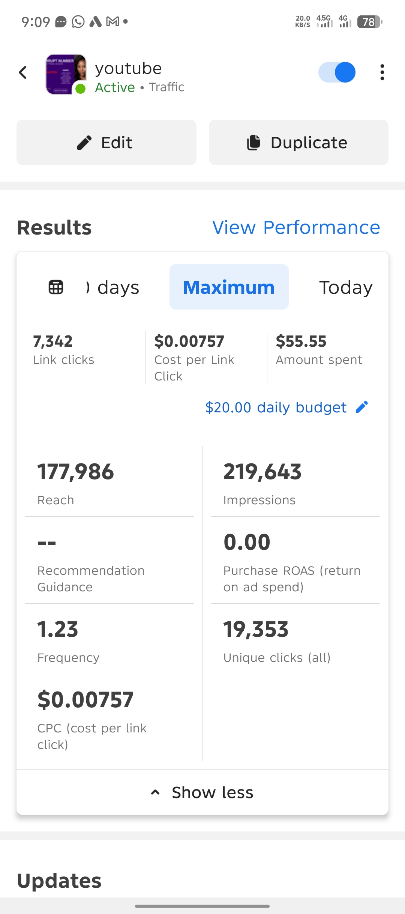
Task: Tap the Gmail notification icon in status bar
Action: point(112,22)
